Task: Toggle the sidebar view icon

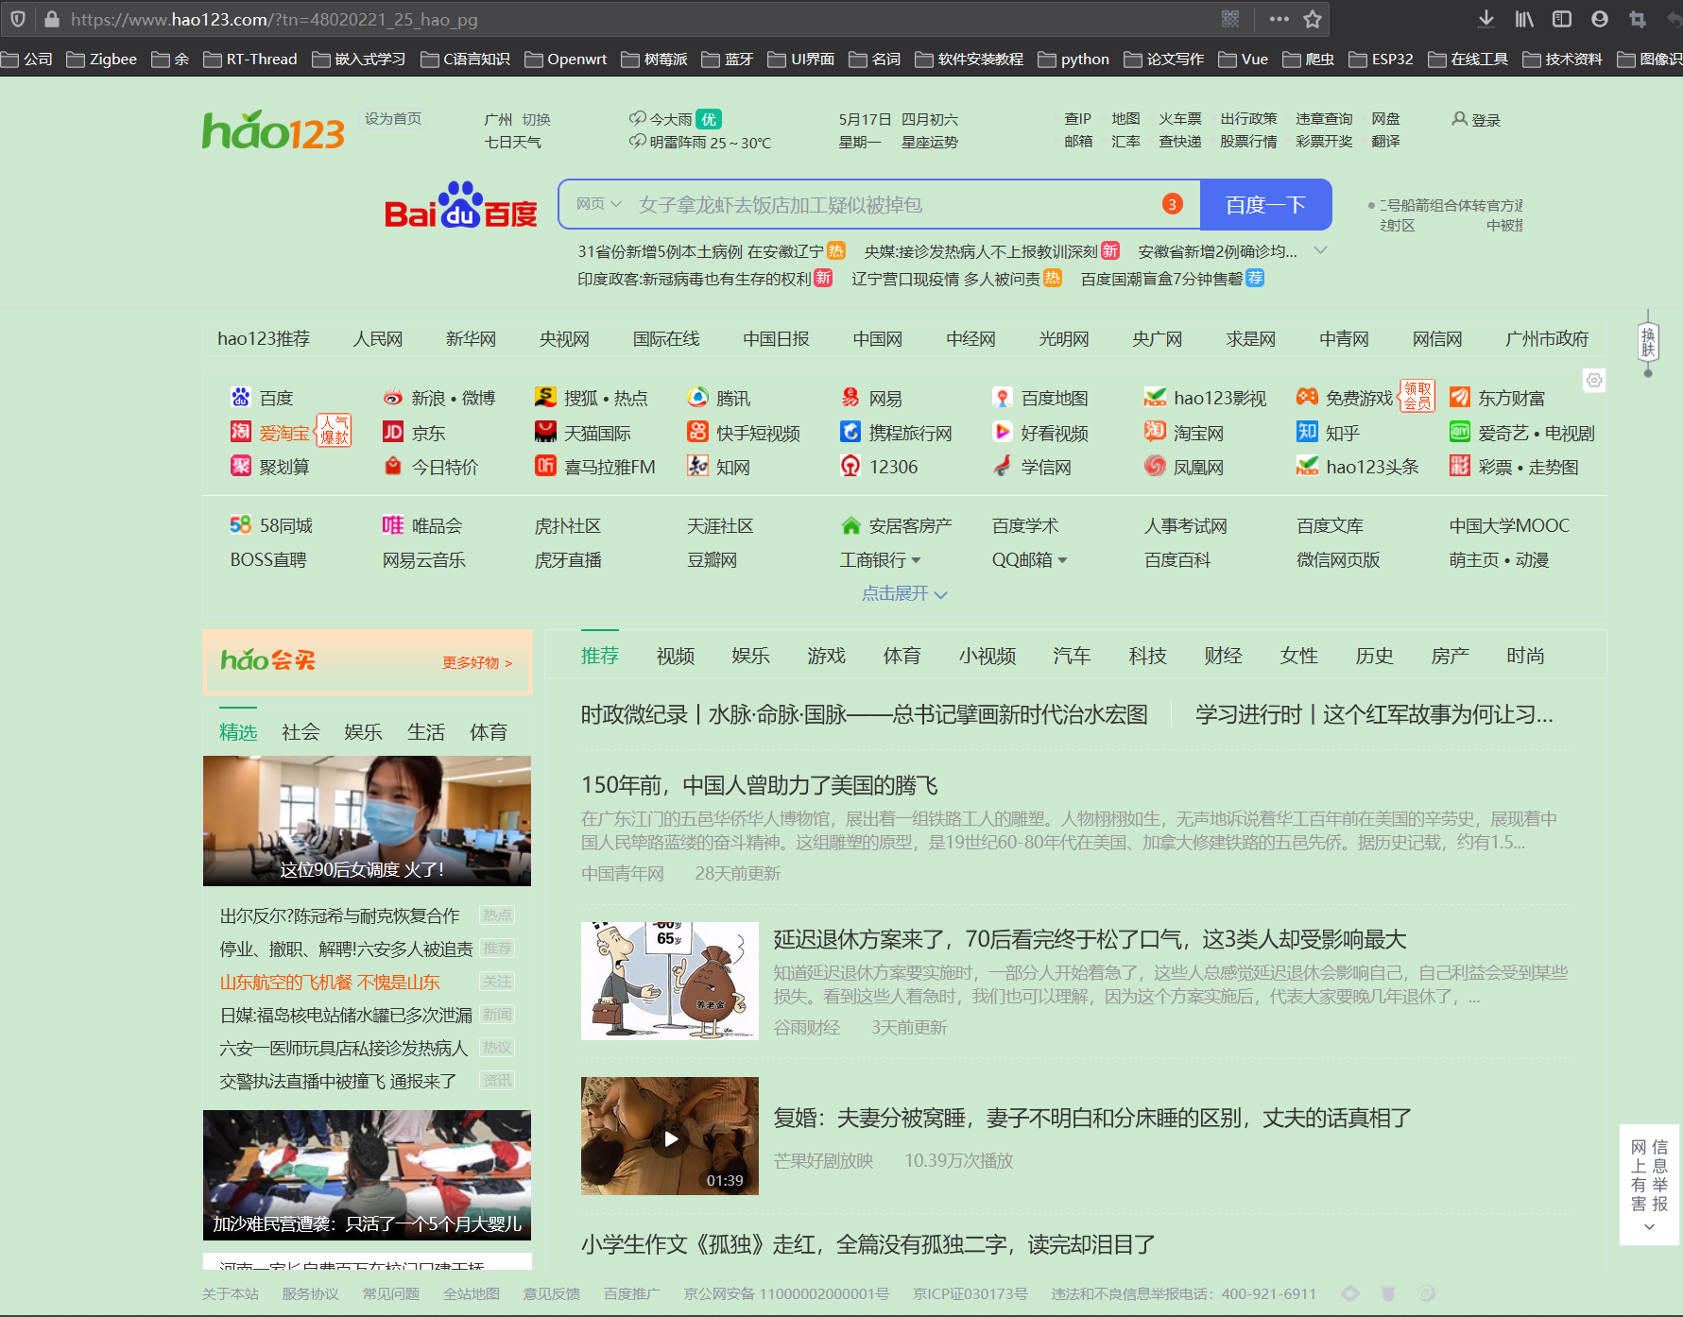Action: tap(1562, 19)
